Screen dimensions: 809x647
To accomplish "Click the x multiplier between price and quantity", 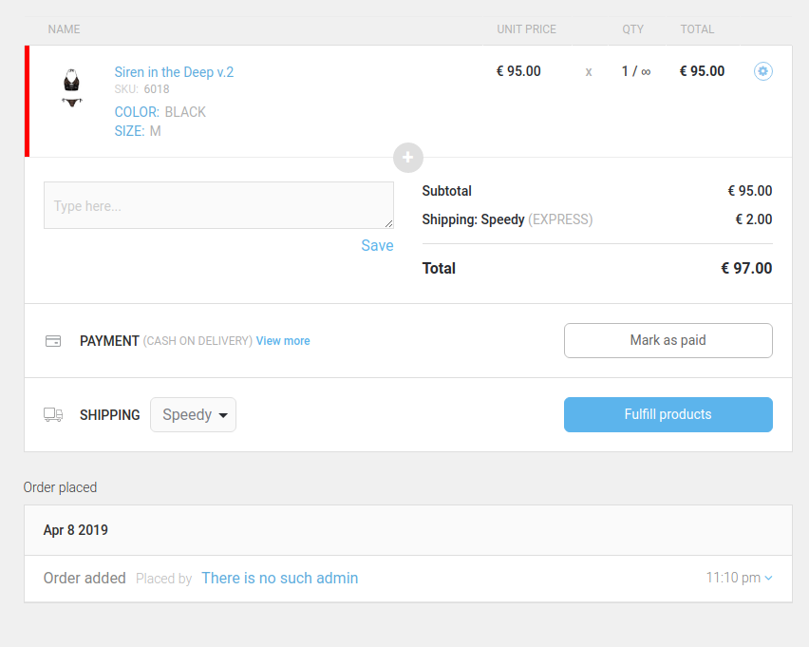I will (588, 71).
